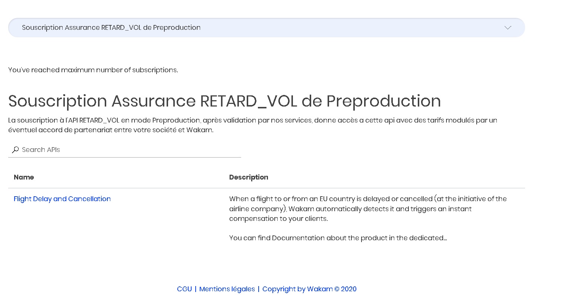Click the French paragraph describing the RETARD_VOL API
Screen dimensions: 562x295
(x=253, y=126)
